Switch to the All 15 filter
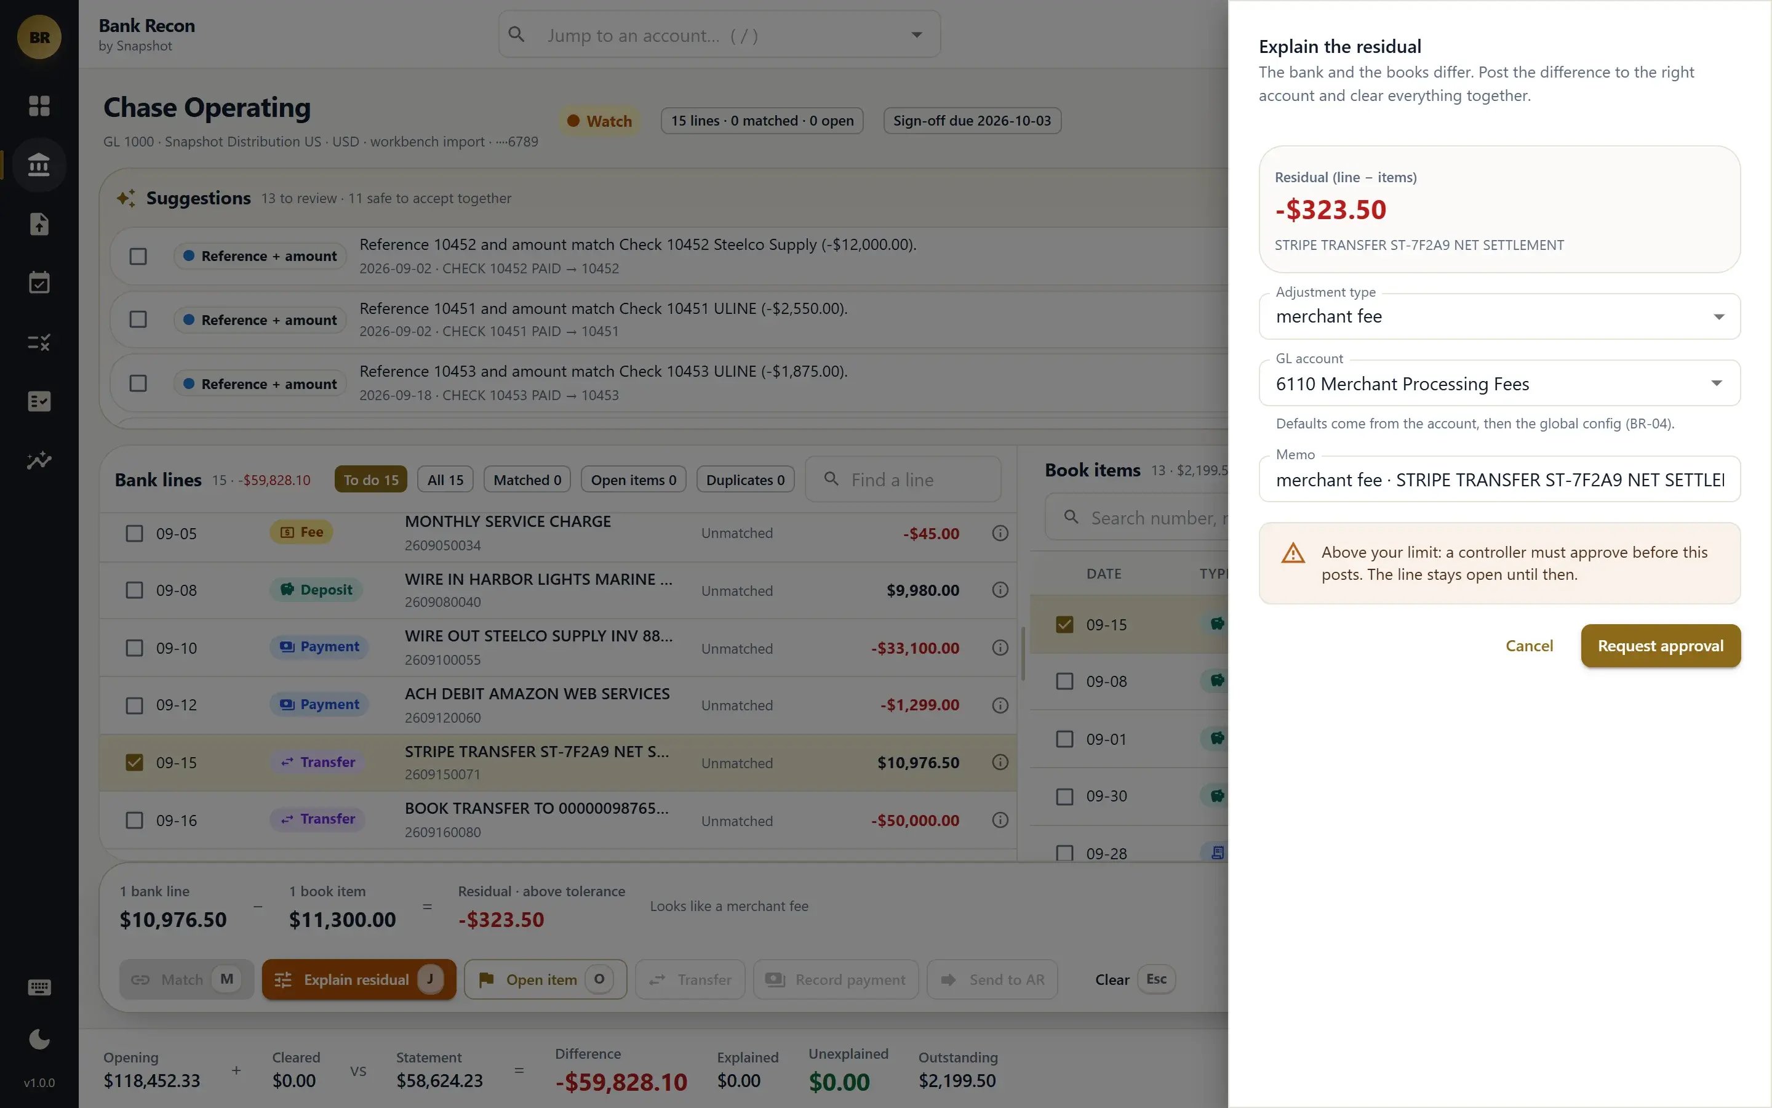 click(445, 480)
